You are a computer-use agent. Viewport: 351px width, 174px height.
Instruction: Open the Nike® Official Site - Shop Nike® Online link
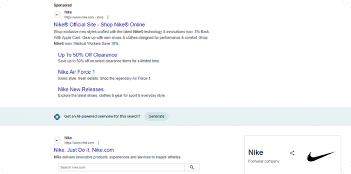pos(99,24)
